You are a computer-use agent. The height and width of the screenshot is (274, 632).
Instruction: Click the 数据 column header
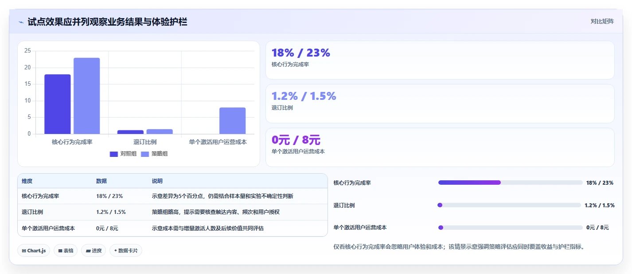coord(101,181)
